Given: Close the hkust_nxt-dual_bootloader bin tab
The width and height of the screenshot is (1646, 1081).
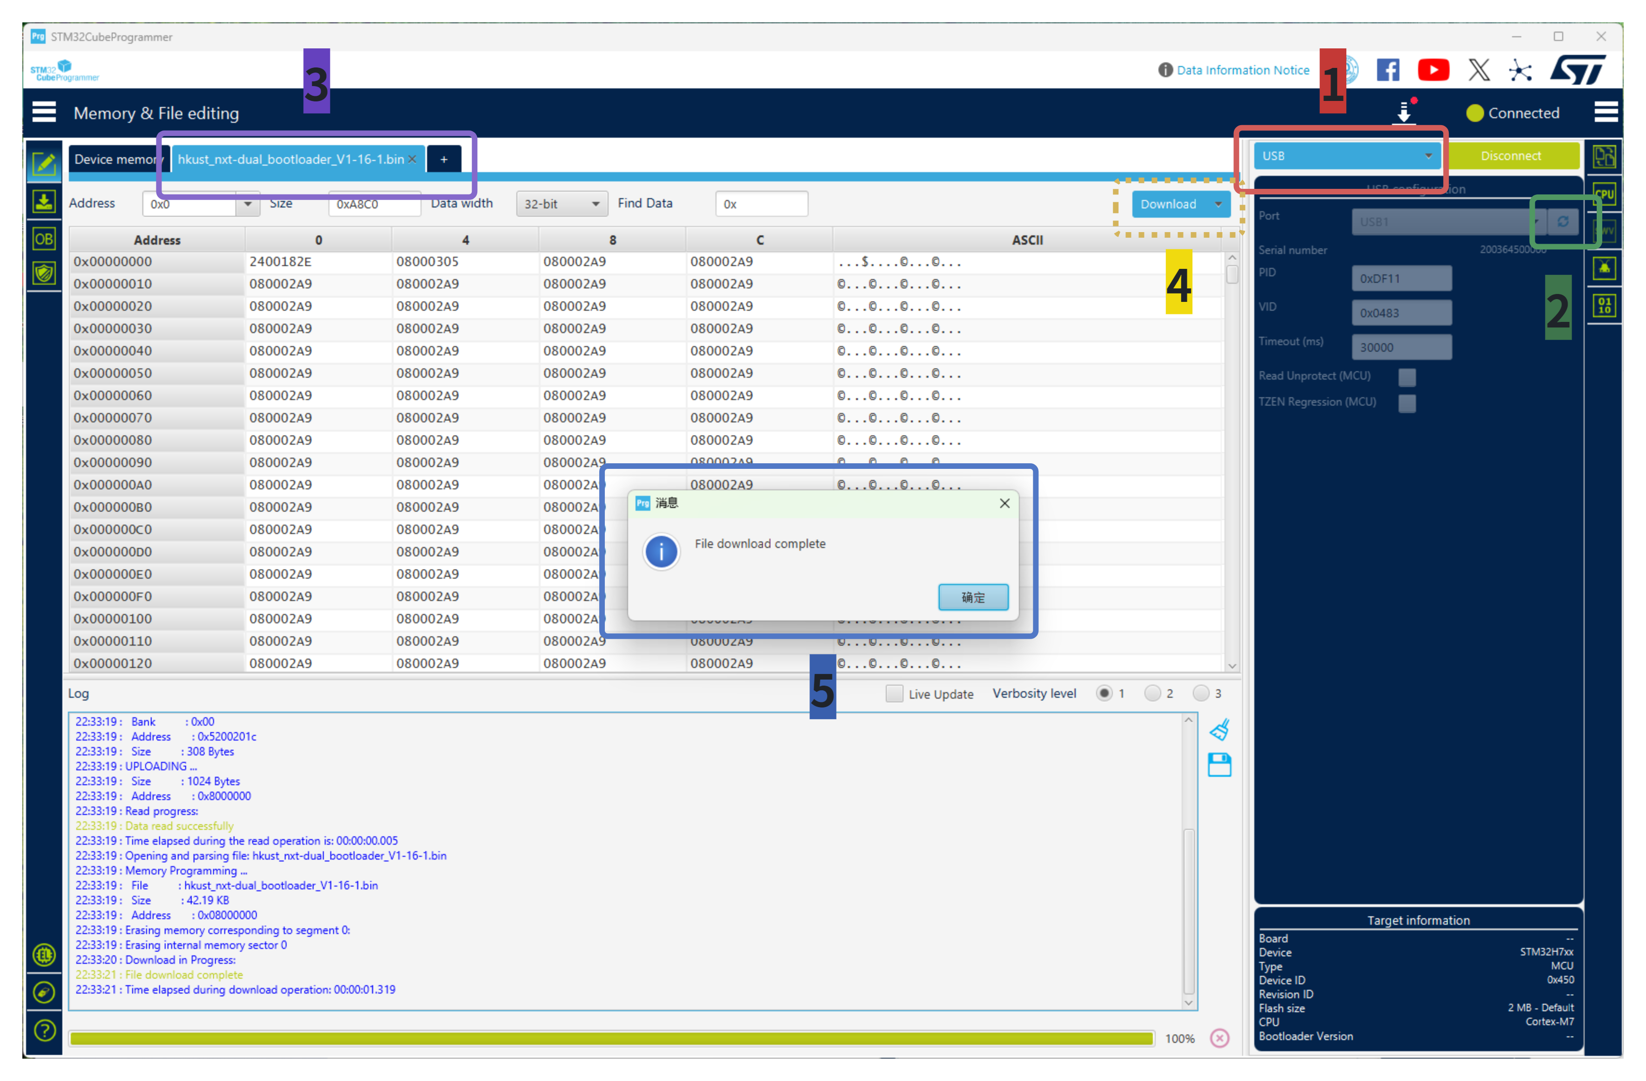Looking at the screenshot, I should tap(412, 159).
